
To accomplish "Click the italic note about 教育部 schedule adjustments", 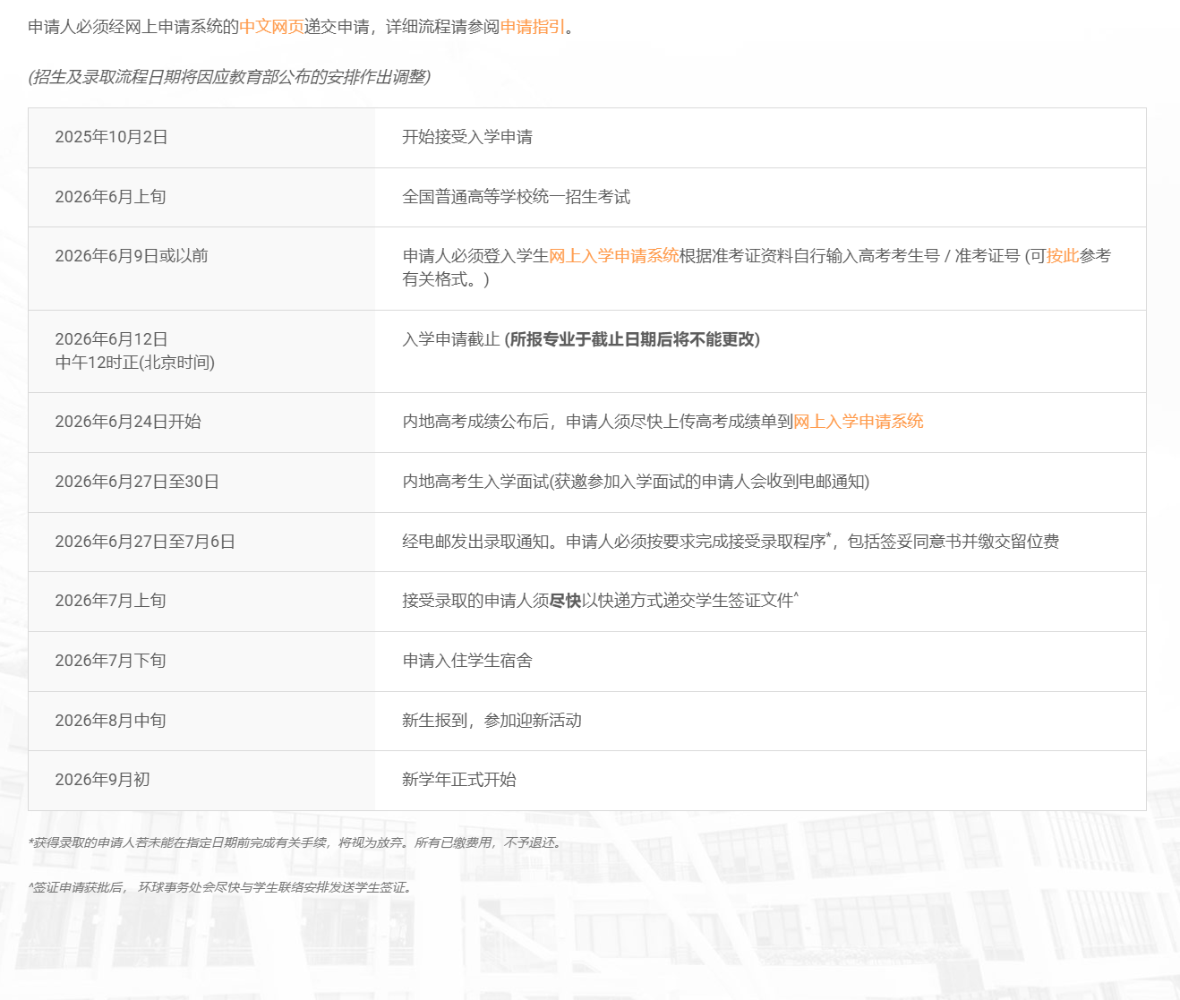I will click(229, 77).
